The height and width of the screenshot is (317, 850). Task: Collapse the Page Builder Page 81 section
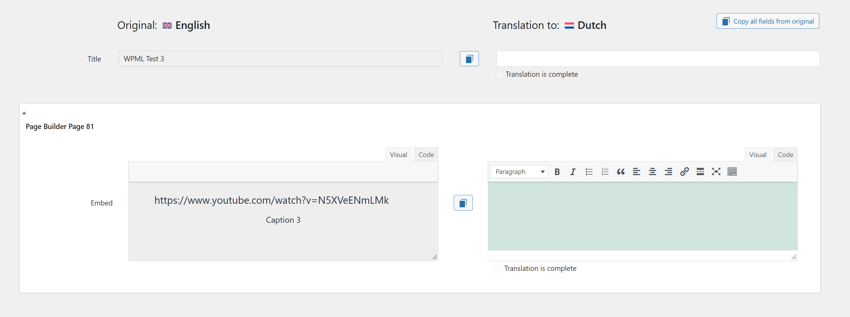pyautogui.click(x=24, y=113)
